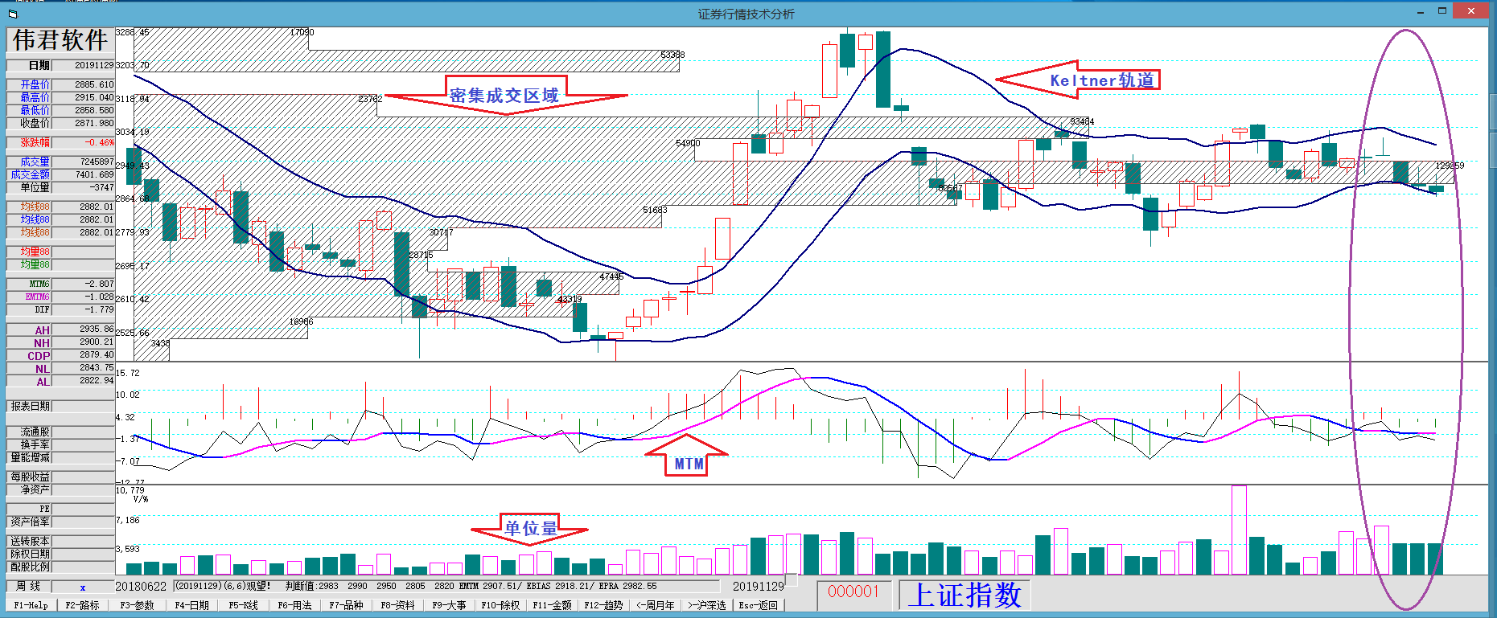1497x618 pixels.
Task: Click the NL level label
Action: tap(29, 369)
